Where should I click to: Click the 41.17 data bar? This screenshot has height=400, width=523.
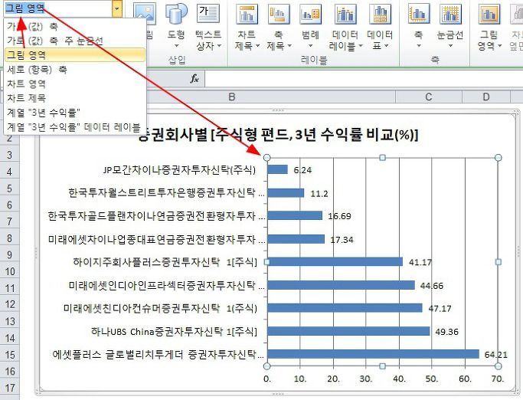(x=335, y=261)
